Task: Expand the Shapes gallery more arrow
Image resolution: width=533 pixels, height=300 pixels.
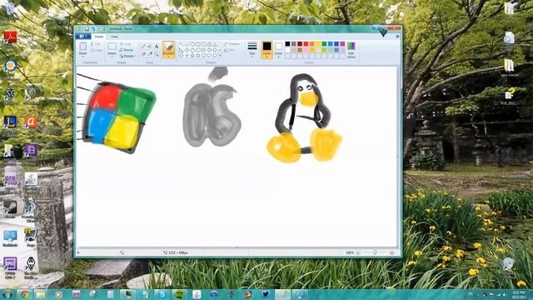Action: pyautogui.click(x=220, y=56)
